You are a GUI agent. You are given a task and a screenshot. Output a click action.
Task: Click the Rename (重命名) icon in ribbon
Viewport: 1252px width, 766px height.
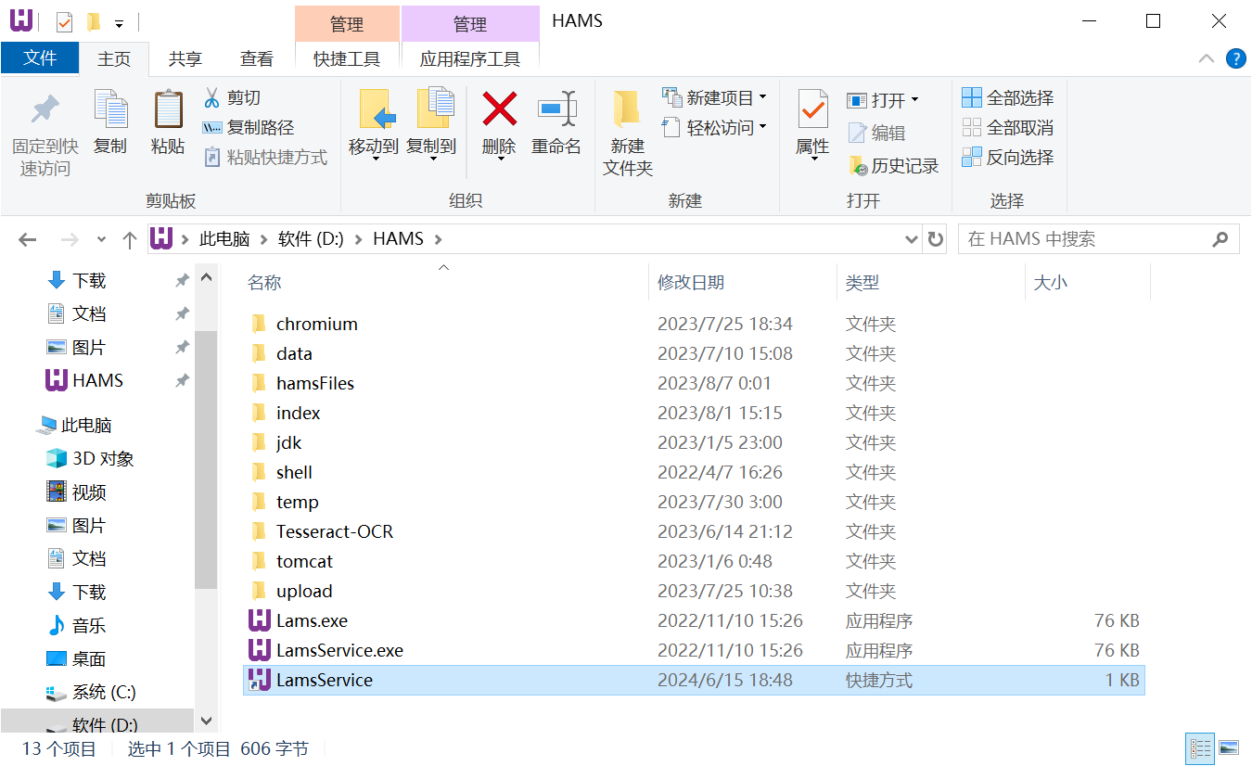click(556, 110)
